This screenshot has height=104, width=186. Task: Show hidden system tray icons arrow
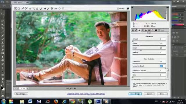coord(160,101)
